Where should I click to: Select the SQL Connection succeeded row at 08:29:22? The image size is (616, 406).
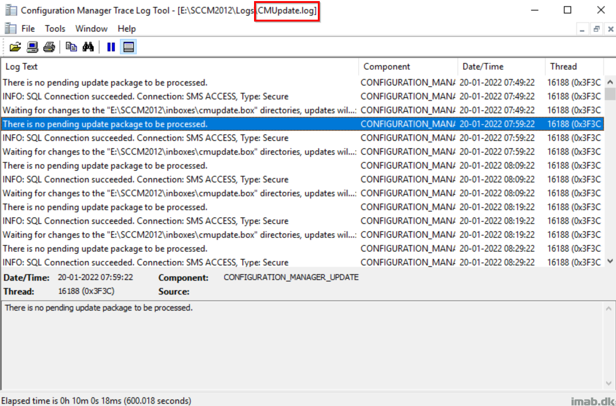[x=303, y=262]
